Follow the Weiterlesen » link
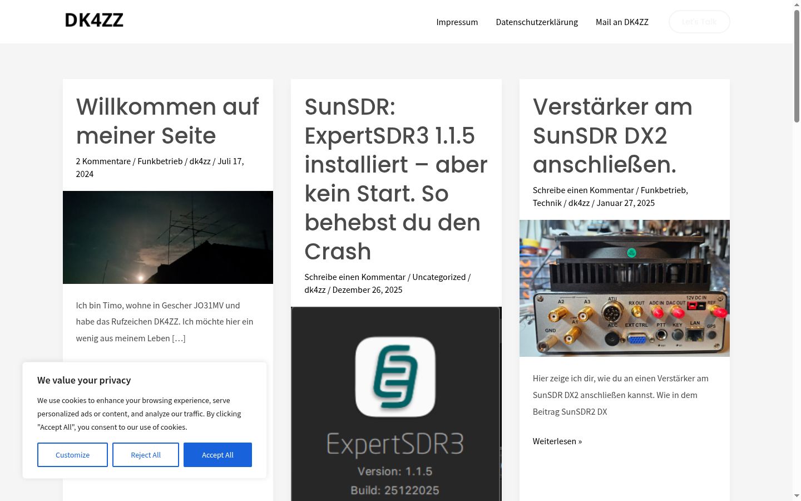The image size is (801, 501). coord(557,441)
